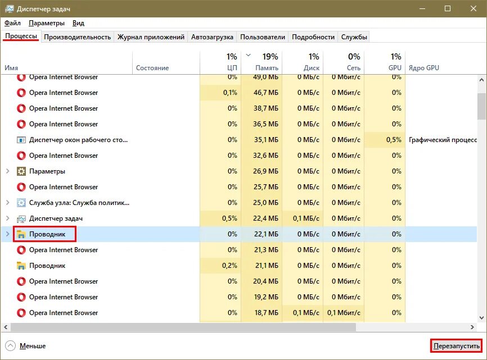Viewport: 487px width, 360px height.
Task: Expand the selected Проводник process group
Action: point(8,234)
